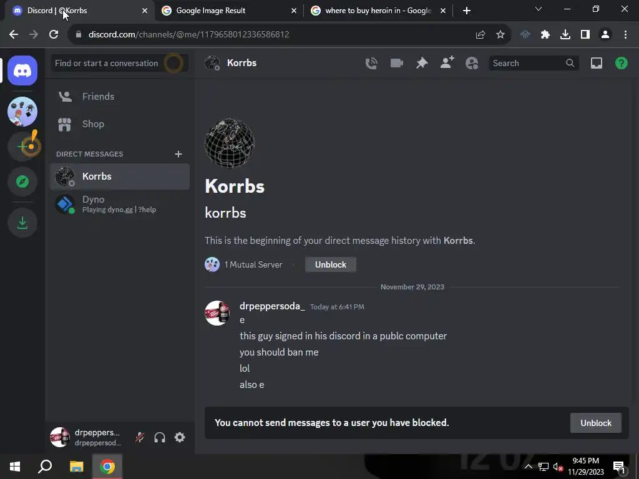The width and height of the screenshot is (639, 479).
Task: Open Chrome extensions puzzle icon
Action: tap(545, 35)
